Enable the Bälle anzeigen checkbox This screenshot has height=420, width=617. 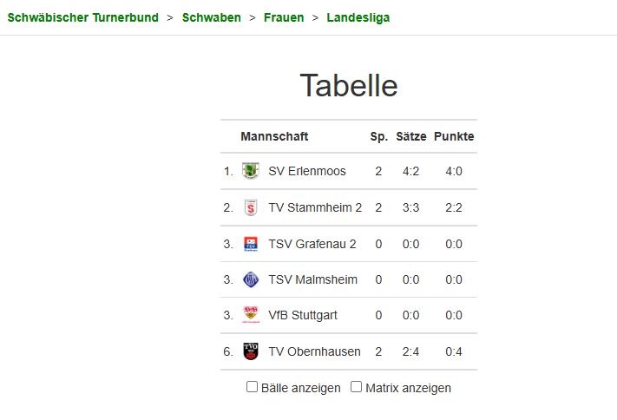253,387
